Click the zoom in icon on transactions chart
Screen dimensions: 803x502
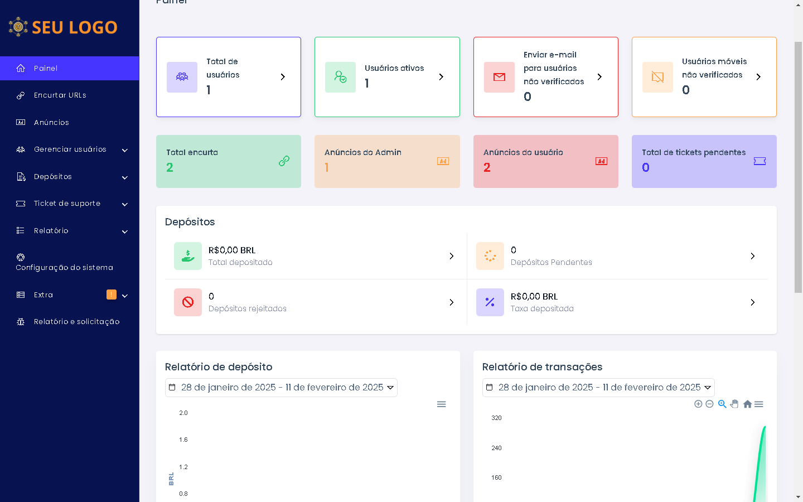point(698,404)
